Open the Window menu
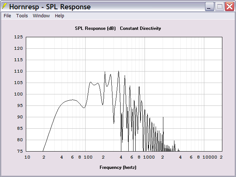This screenshot has width=236, height=177. 41,15
